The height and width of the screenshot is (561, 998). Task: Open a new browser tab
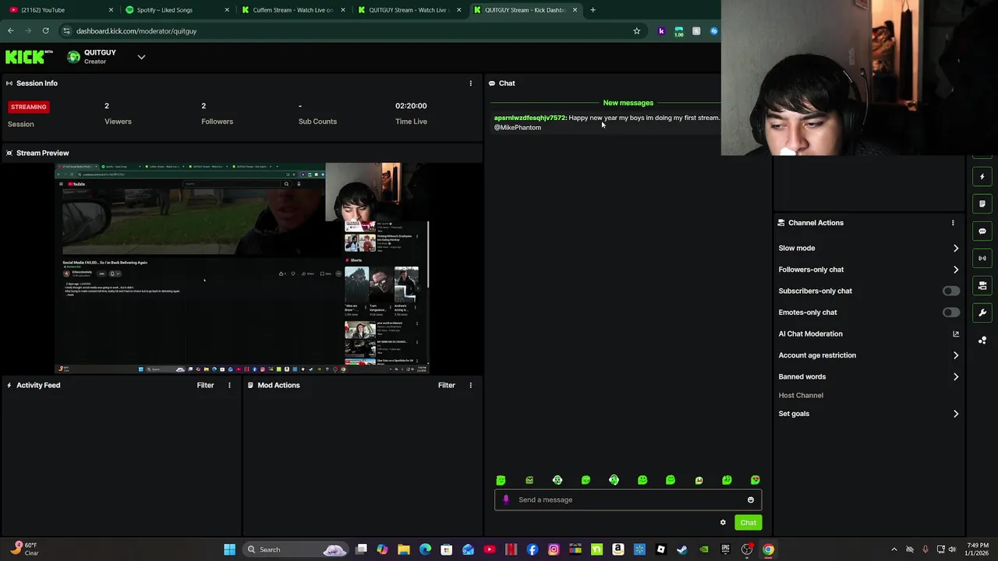click(593, 10)
